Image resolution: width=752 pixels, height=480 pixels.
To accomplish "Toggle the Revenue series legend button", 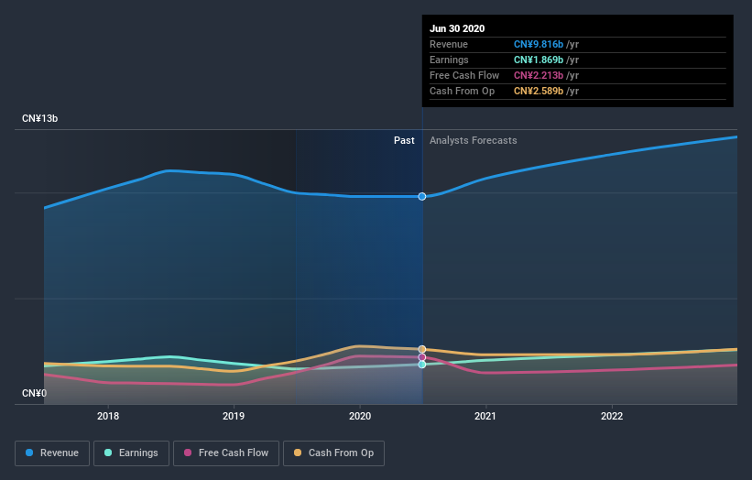I will pos(52,453).
